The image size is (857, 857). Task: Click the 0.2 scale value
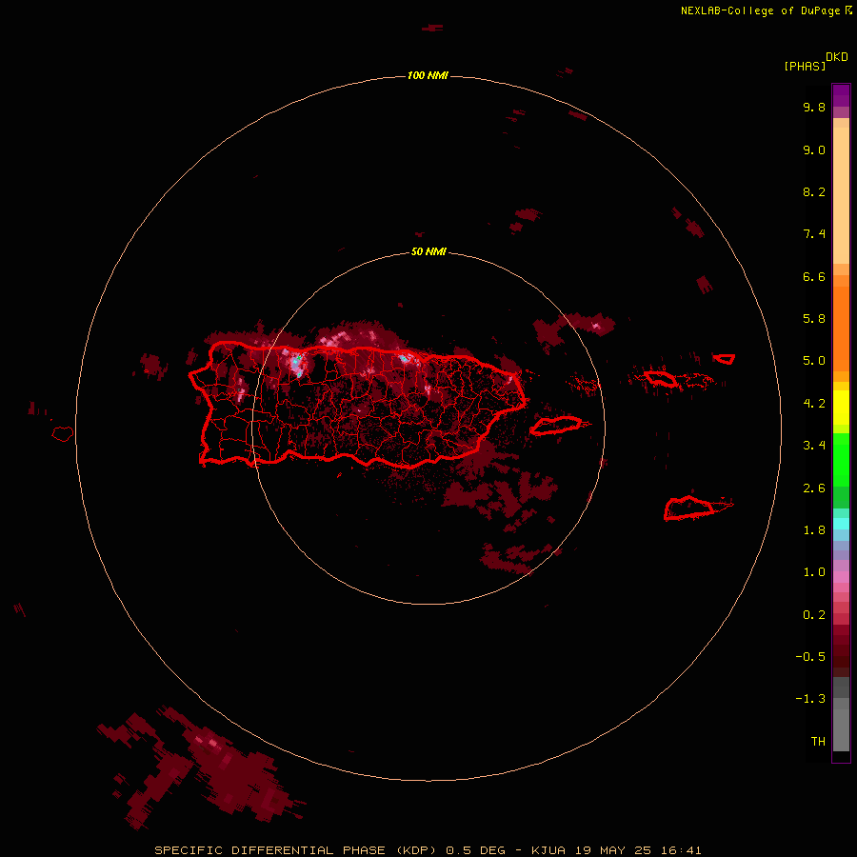[814, 615]
